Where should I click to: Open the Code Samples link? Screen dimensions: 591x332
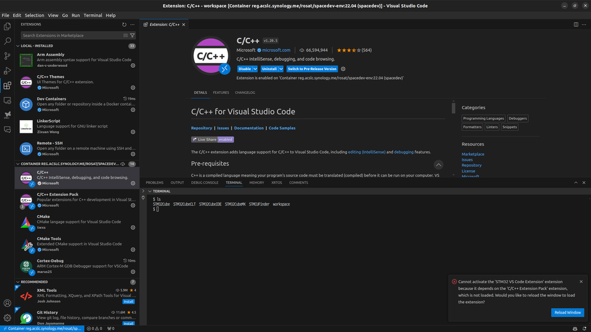[x=282, y=128]
